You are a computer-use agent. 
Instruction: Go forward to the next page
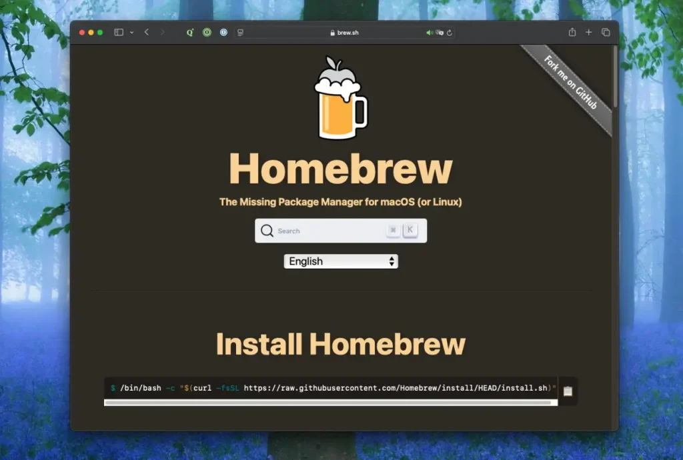click(163, 32)
